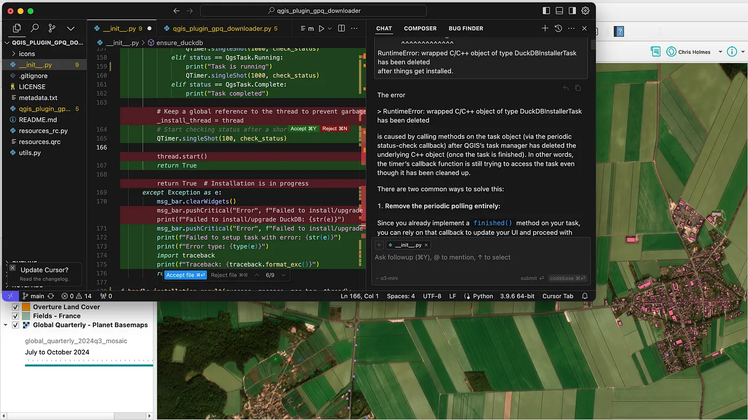748x420 pixels.
Task: Toggle Global Quarterly - Planet Basemaps checkbox
Action: tap(15, 326)
